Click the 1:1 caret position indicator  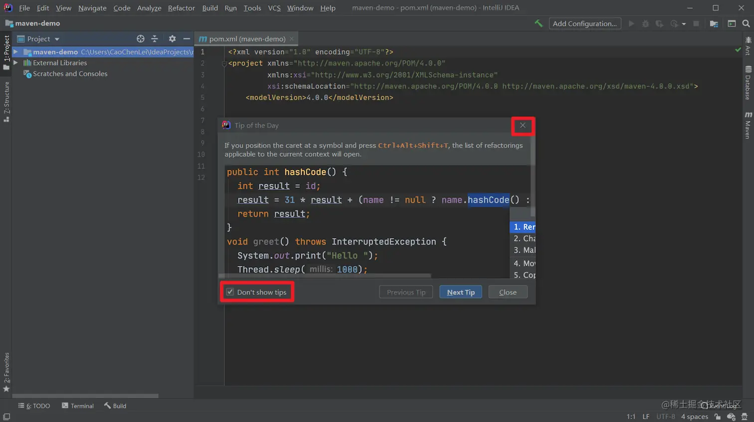pos(631,417)
